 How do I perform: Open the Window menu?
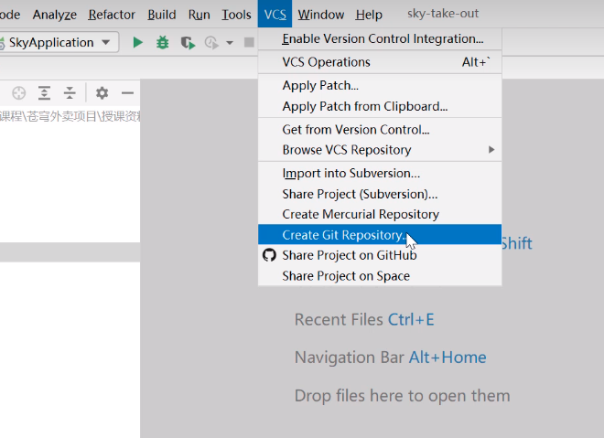coord(321,15)
